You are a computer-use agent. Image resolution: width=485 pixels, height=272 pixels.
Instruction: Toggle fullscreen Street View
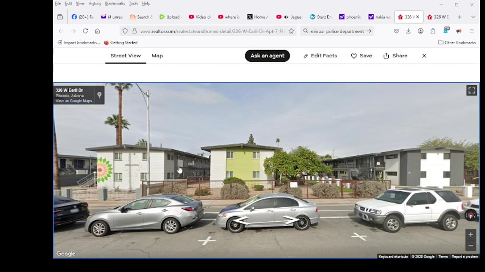[472, 90]
